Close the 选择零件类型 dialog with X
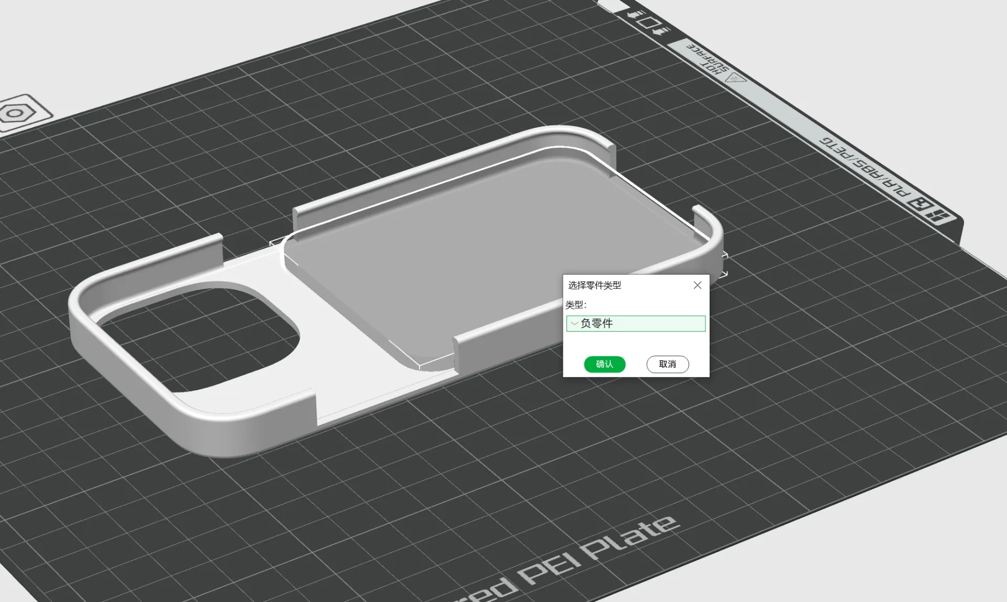Viewport: 1007px width, 602px height. tap(697, 285)
